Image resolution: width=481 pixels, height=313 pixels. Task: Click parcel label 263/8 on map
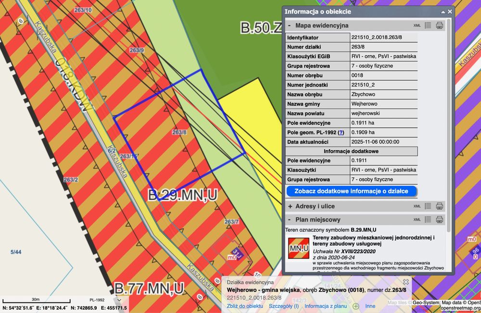(x=179, y=132)
